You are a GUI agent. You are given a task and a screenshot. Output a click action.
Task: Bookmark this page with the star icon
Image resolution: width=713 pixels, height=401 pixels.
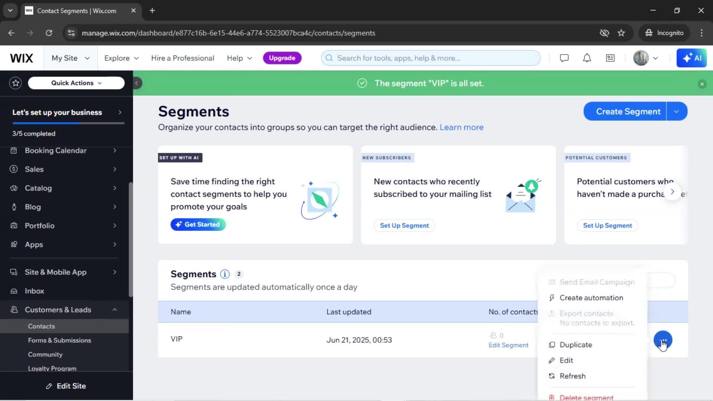click(621, 33)
